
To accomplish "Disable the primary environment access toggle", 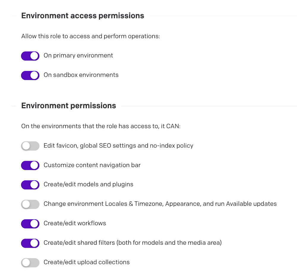I will (x=30, y=56).
